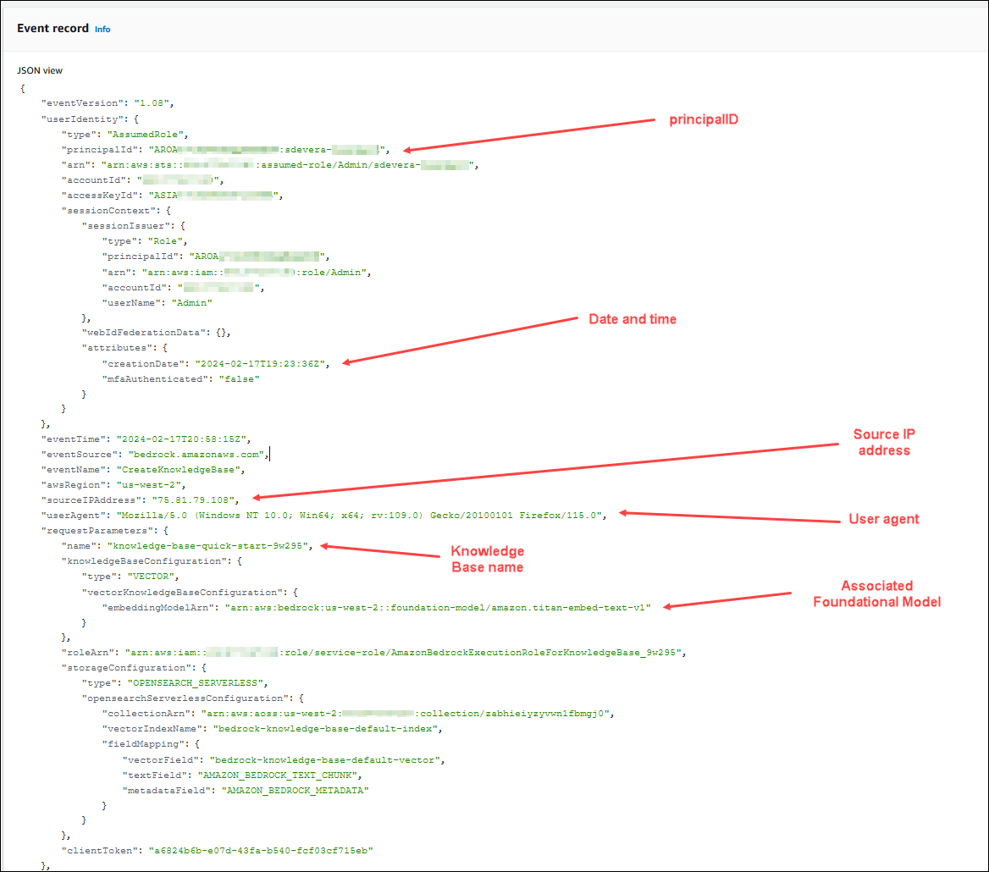
Task: Click the eventVersion "1.08" value
Action: 152,102
